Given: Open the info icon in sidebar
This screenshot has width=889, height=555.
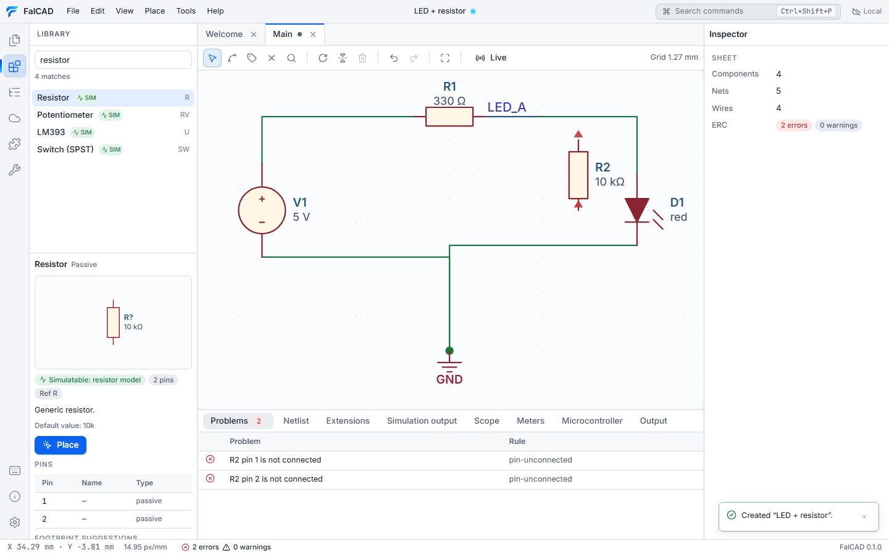Looking at the screenshot, I should (x=15, y=496).
